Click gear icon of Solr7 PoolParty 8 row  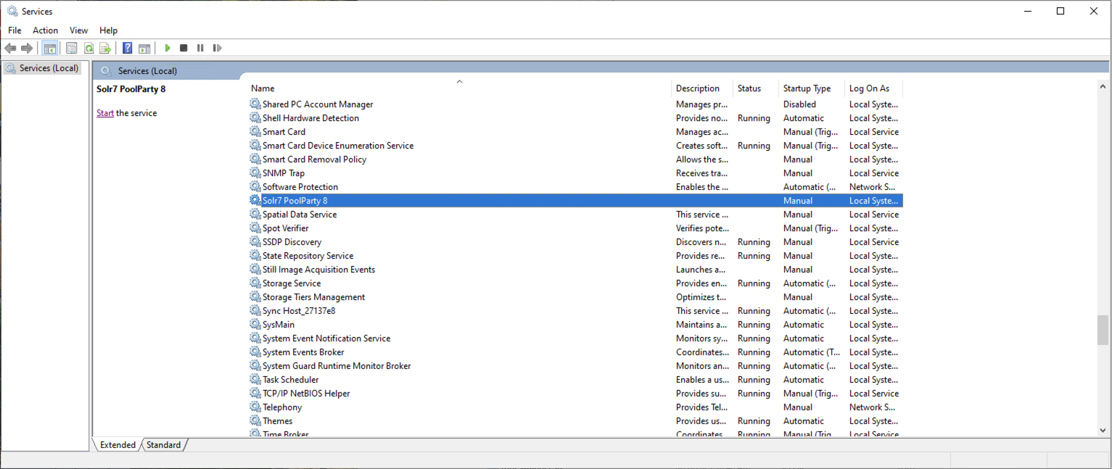(255, 201)
